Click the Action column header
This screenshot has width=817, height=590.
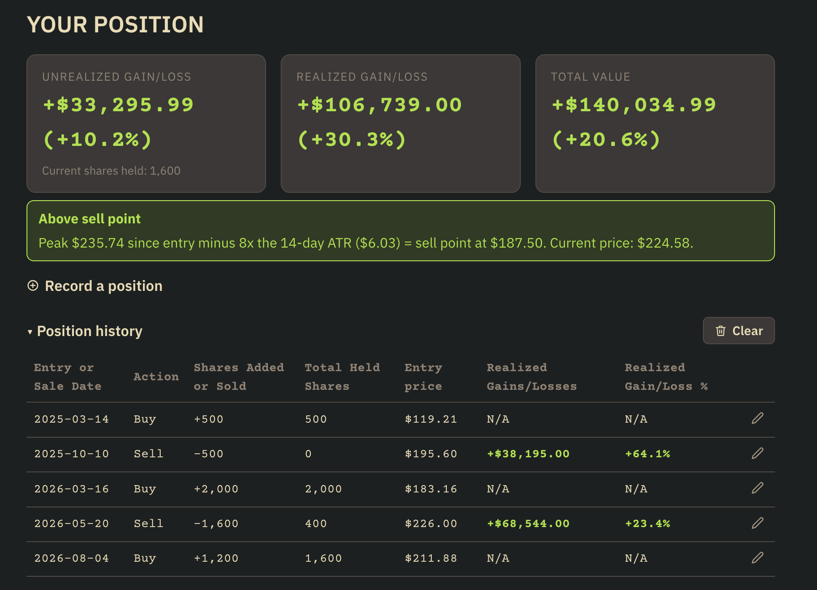coord(156,377)
